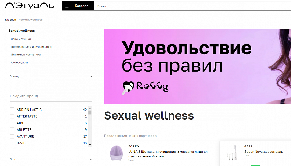
Task: Open Аксессуары subcategory
Action: [x=19, y=62]
